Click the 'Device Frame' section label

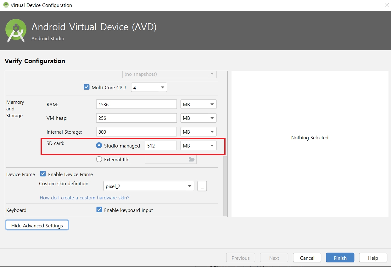20,174
